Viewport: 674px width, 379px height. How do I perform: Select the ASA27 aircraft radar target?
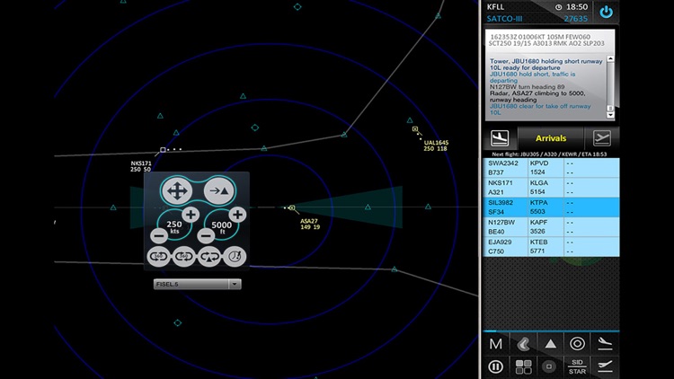coord(292,208)
